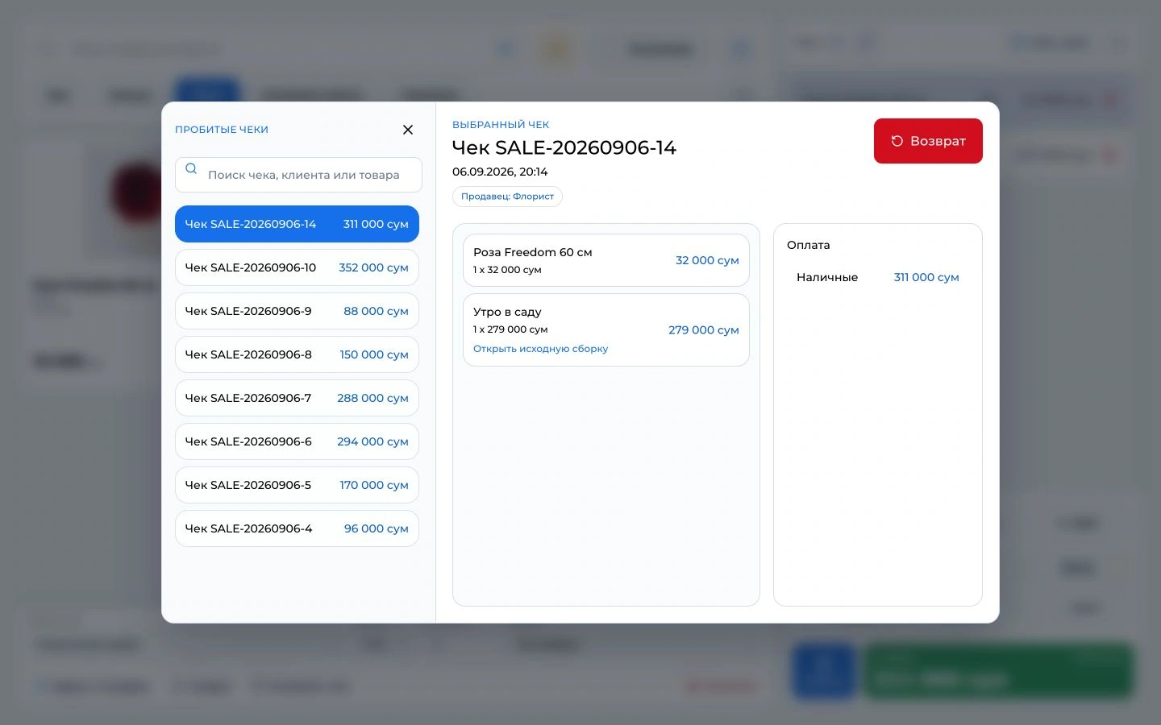Click the ПРОБИТЫЕ ЧЕКИ list header
Screen dimensions: 1161x725
tap(222, 130)
